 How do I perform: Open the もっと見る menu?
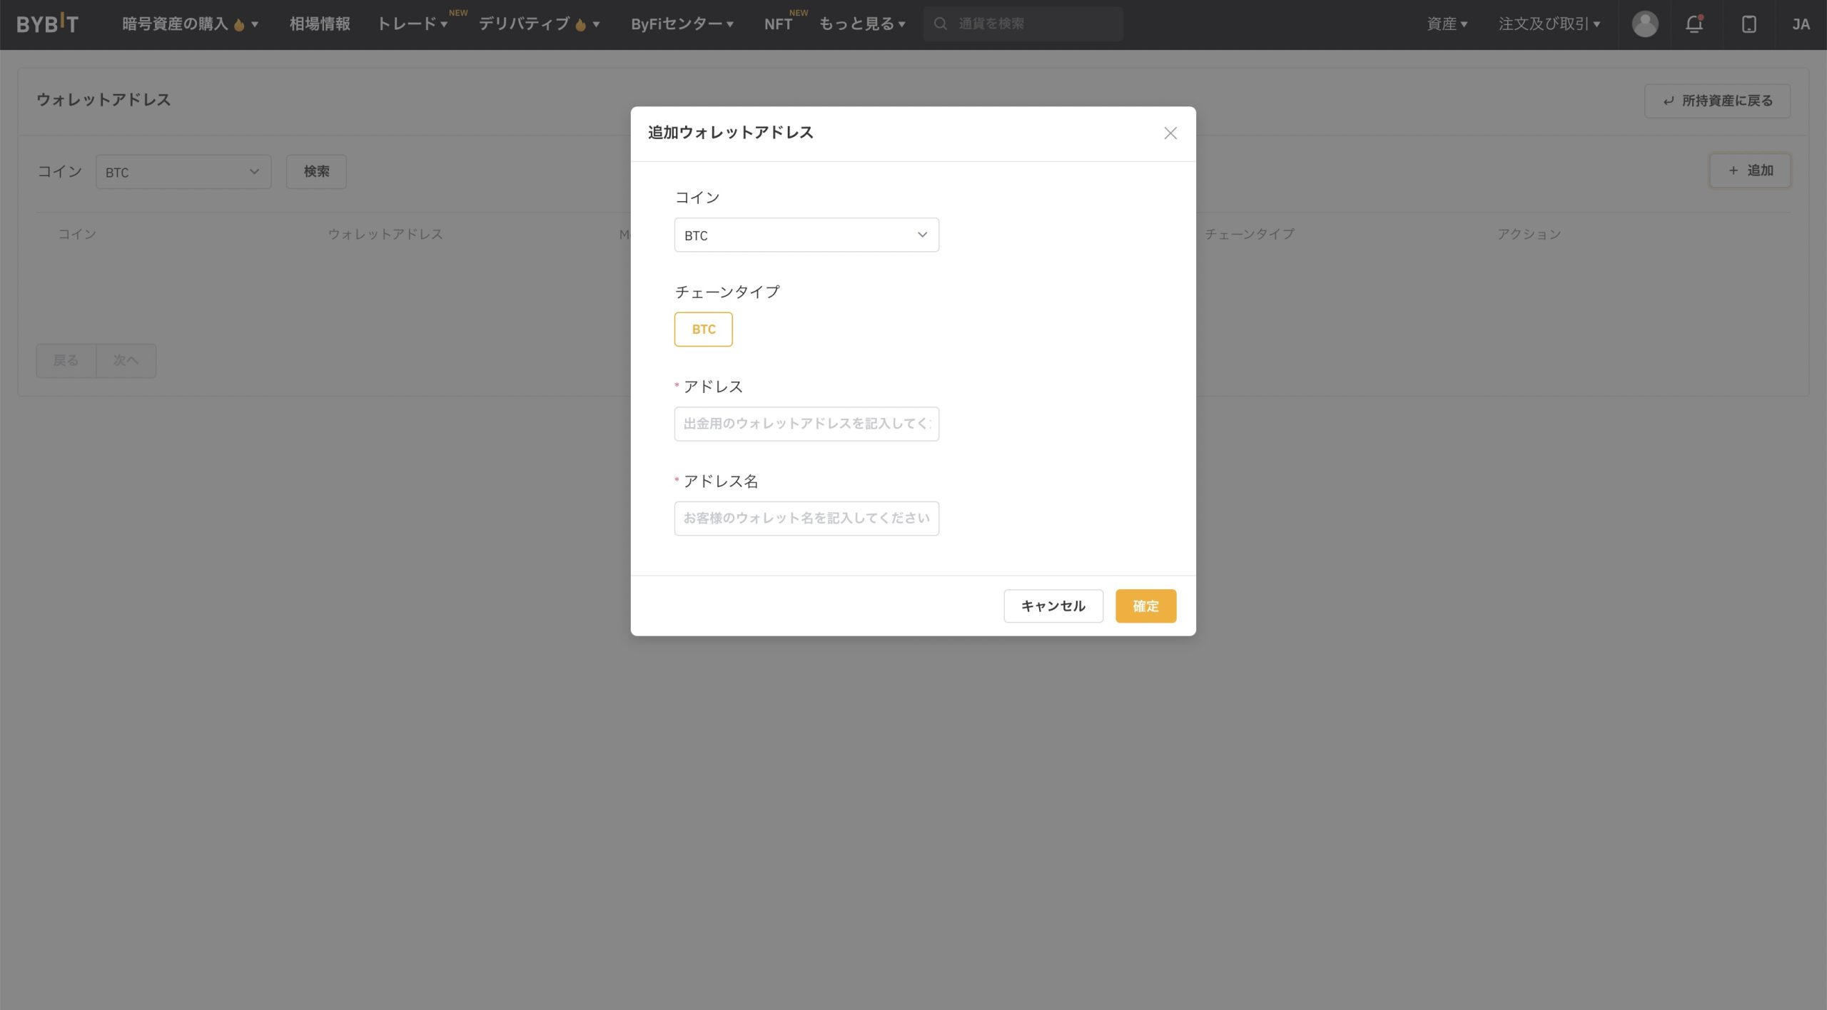(861, 24)
